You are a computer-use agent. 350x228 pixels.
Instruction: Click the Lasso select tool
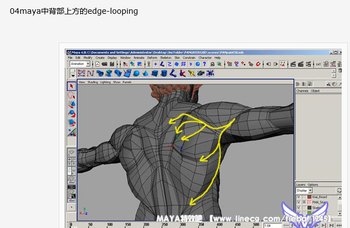pyautogui.click(x=71, y=95)
